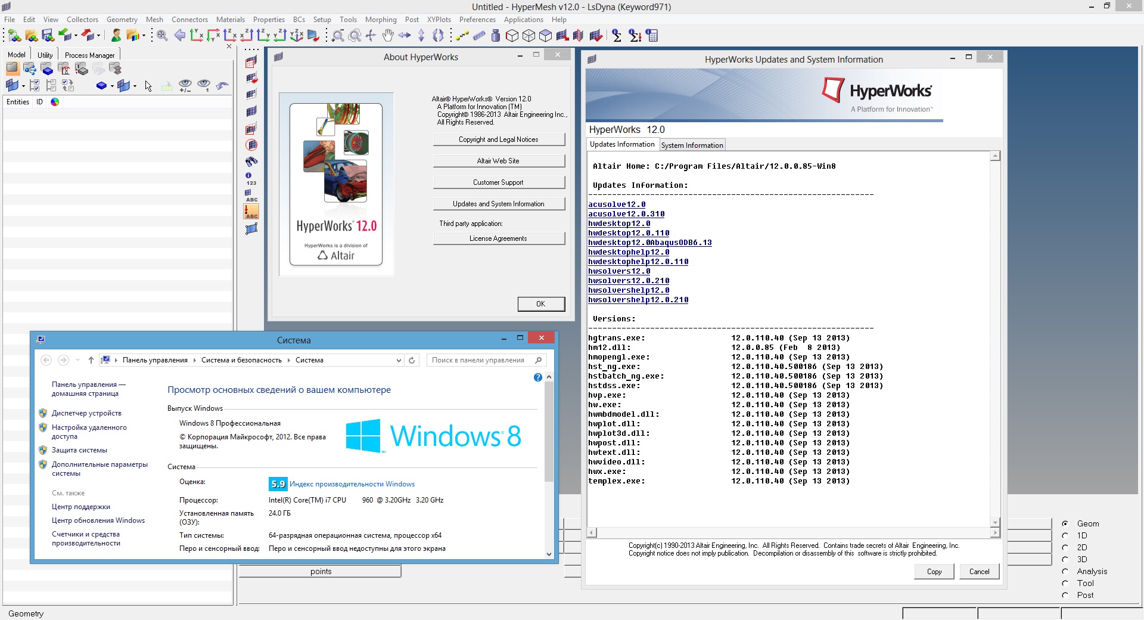Image resolution: width=1144 pixels, height=620 pixels.
Task: Click the Система window vertical scrollbar
Action: (549, 466)
